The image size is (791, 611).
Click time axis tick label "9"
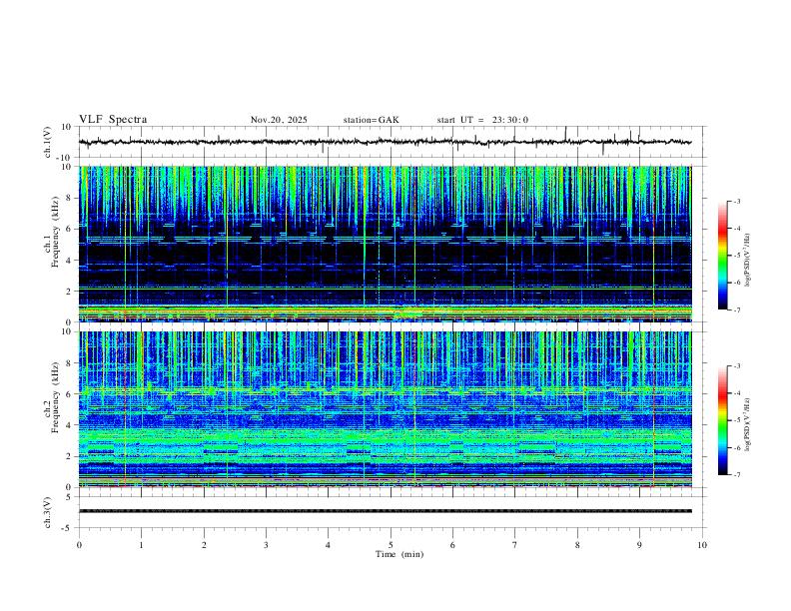point(639,545)
